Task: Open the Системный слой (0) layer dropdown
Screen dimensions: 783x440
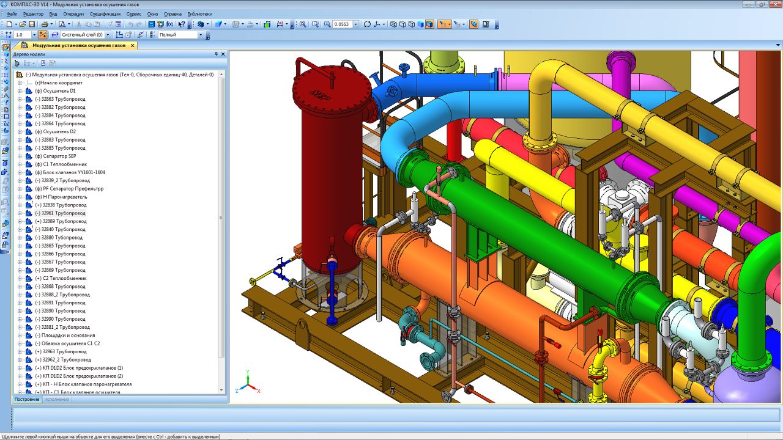Action: click(x=108, y=35)
